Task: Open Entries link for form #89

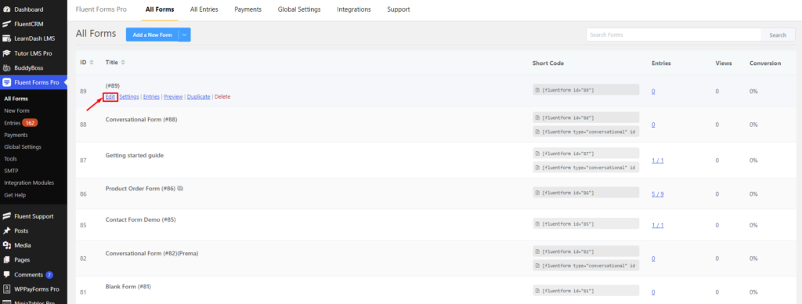Action: (151, 96)
